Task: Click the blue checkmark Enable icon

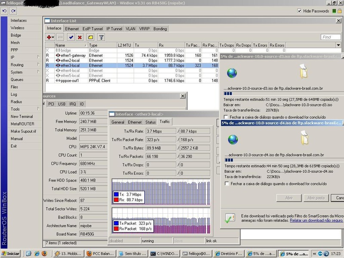Action: [71, 37]
